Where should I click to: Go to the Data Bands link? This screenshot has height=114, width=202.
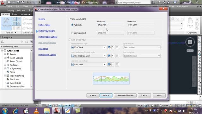[43, 48]
